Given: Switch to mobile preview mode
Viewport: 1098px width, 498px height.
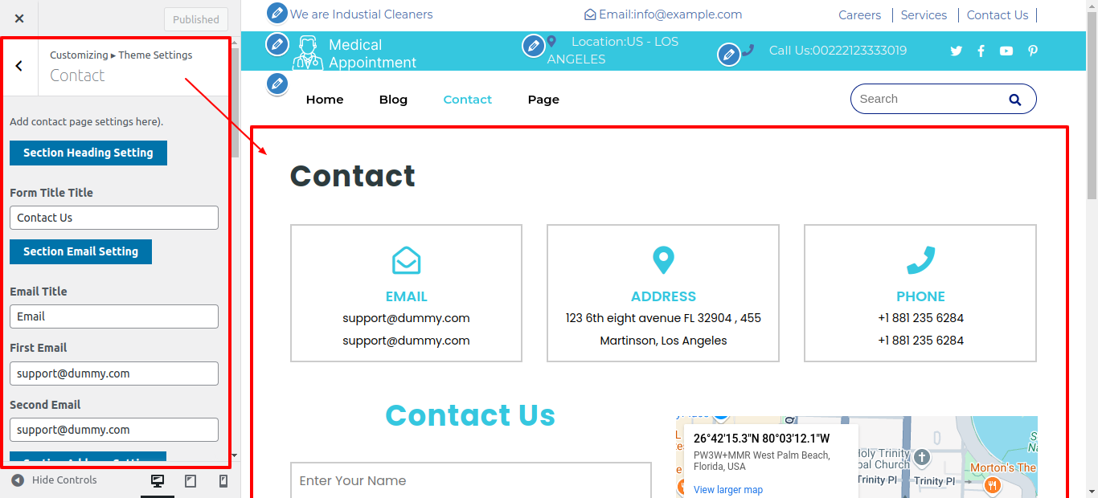Looking at the screenshot, I should click(223, 481).
